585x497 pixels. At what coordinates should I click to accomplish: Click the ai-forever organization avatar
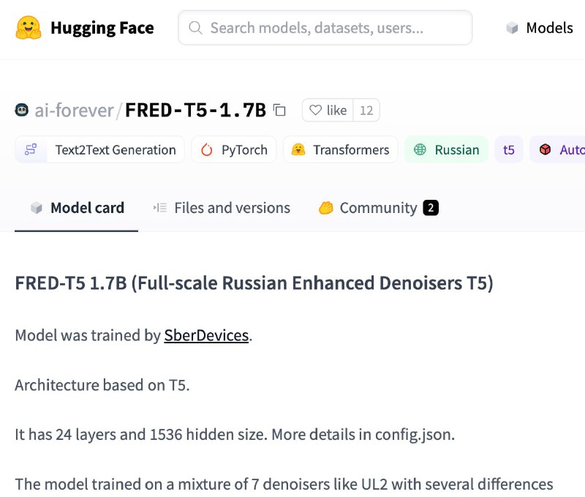[22, 110]
